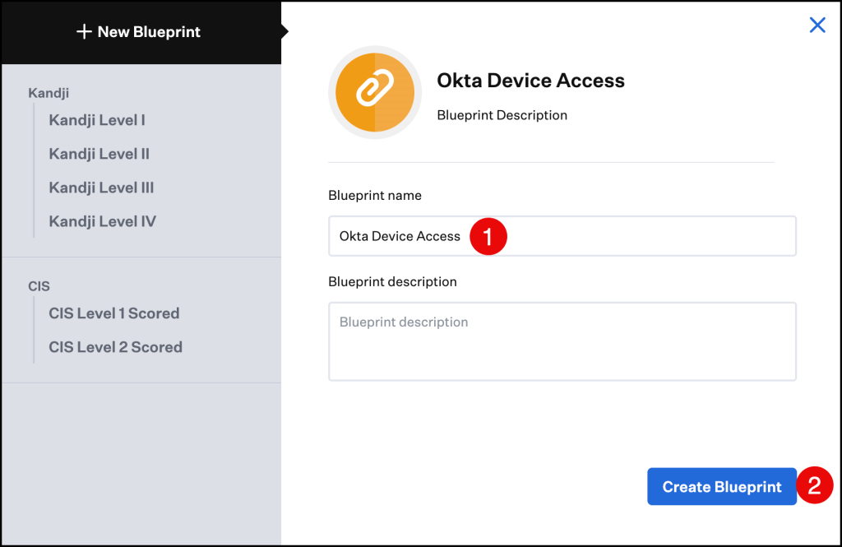The image size is (842, 547).
Task: Click the Blueprint name field label
Action: (374, 196)
